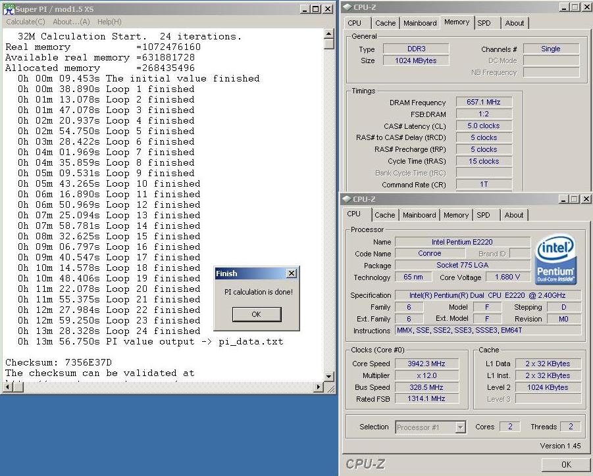Click the Specification field with E2220 @ 2.40GHz
The width and height of the screenshot is (593, 476).
click(488, 295)
